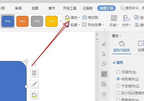Open the Developer Tools (开发工具) tab
144x101 pixels.
(x=70, y=8)
